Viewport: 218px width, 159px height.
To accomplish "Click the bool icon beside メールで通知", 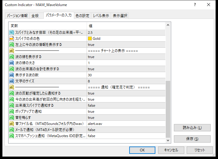I will click(12, 130).
